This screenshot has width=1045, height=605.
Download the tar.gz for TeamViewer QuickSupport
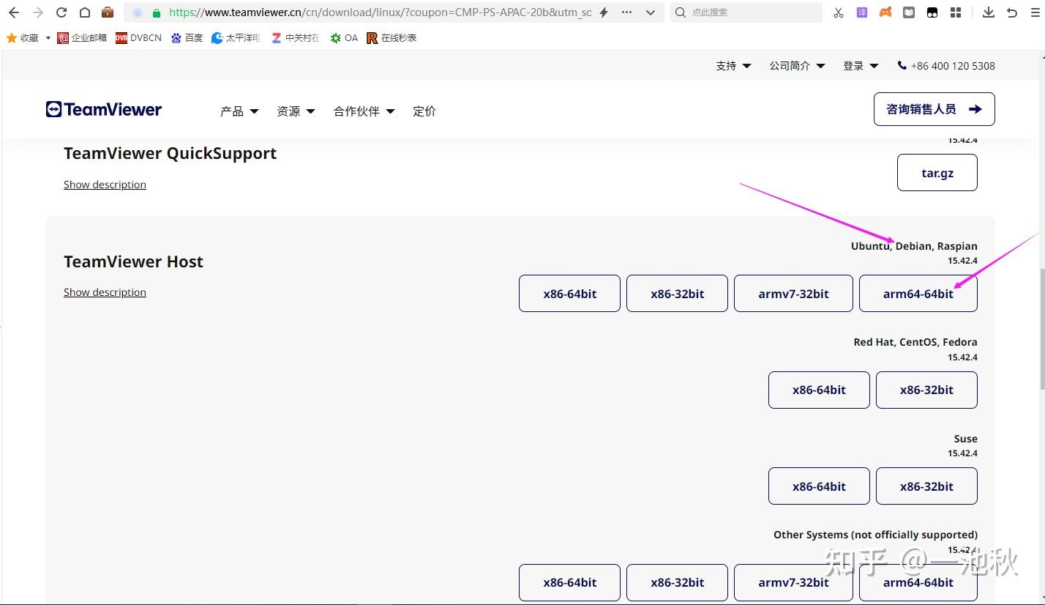point(937,173)
